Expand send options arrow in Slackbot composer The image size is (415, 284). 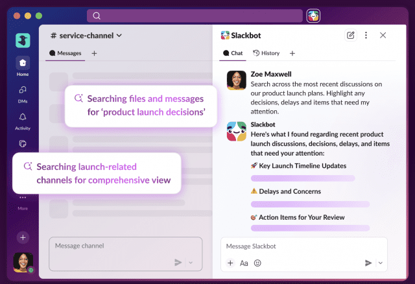380,263
